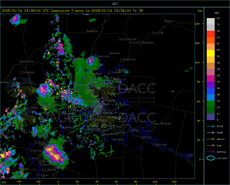Click the 'Lomas_Blancas' place label
This screenshot has width=230, height=185.
(161, 123)
